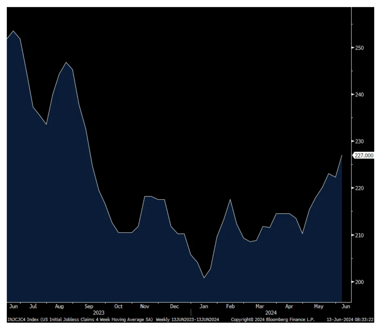The height and width of the screenshot is (328, 379).
Task: Select the Oct month label on x-axis
Action: 118,306
